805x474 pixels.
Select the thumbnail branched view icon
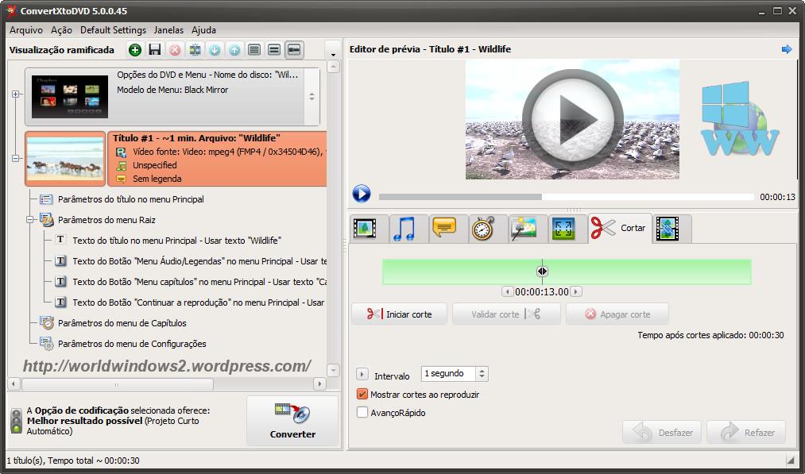pyautogui.click(x=294, y=50)
